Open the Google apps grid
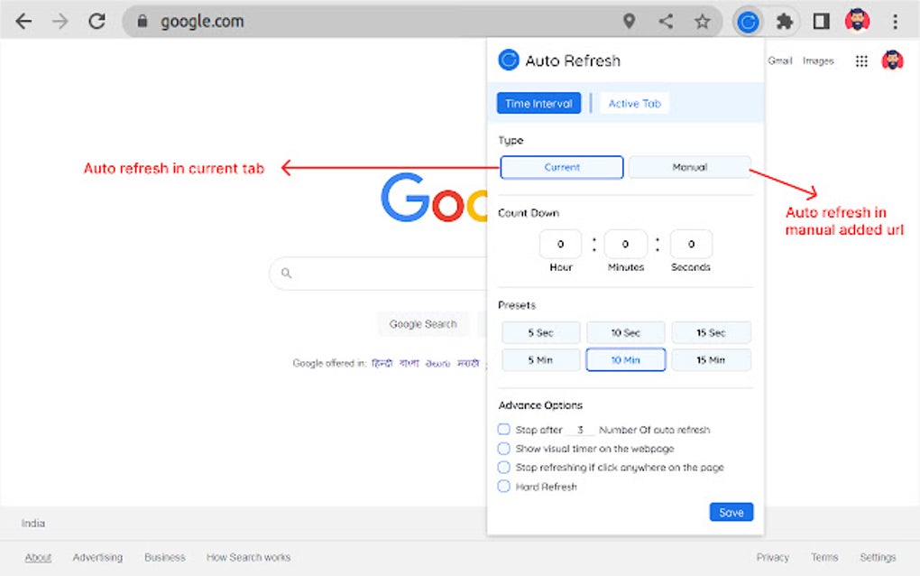The height and width of the screenshot is (576, 920). (x=861, y=61)
